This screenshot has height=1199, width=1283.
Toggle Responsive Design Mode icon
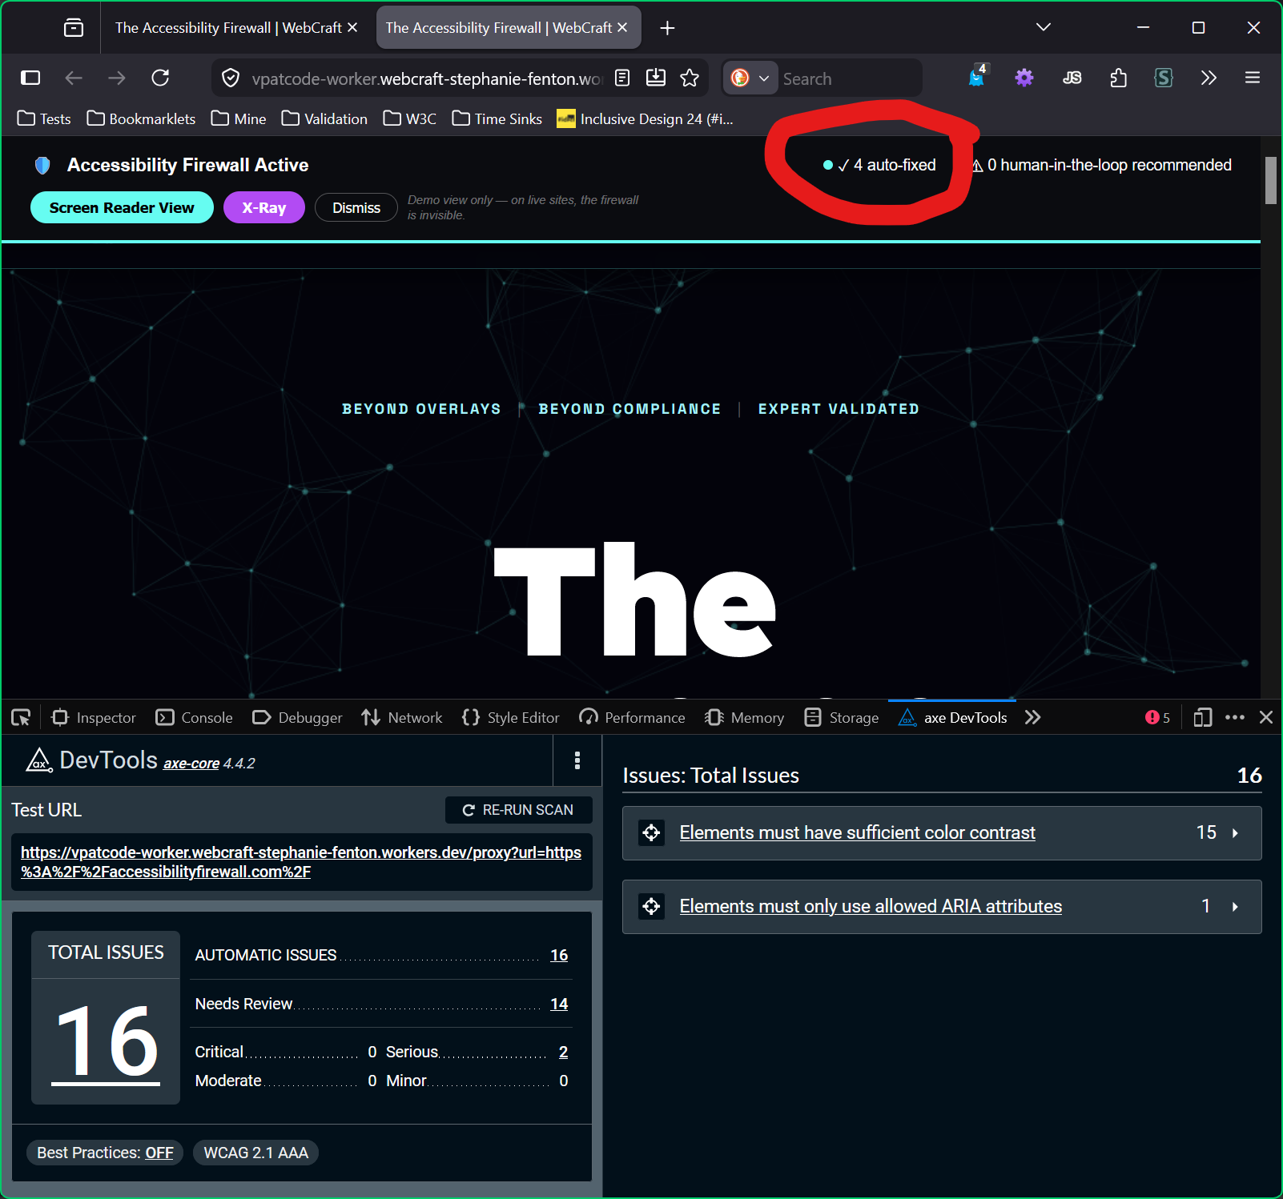[x=1202, y=718]
